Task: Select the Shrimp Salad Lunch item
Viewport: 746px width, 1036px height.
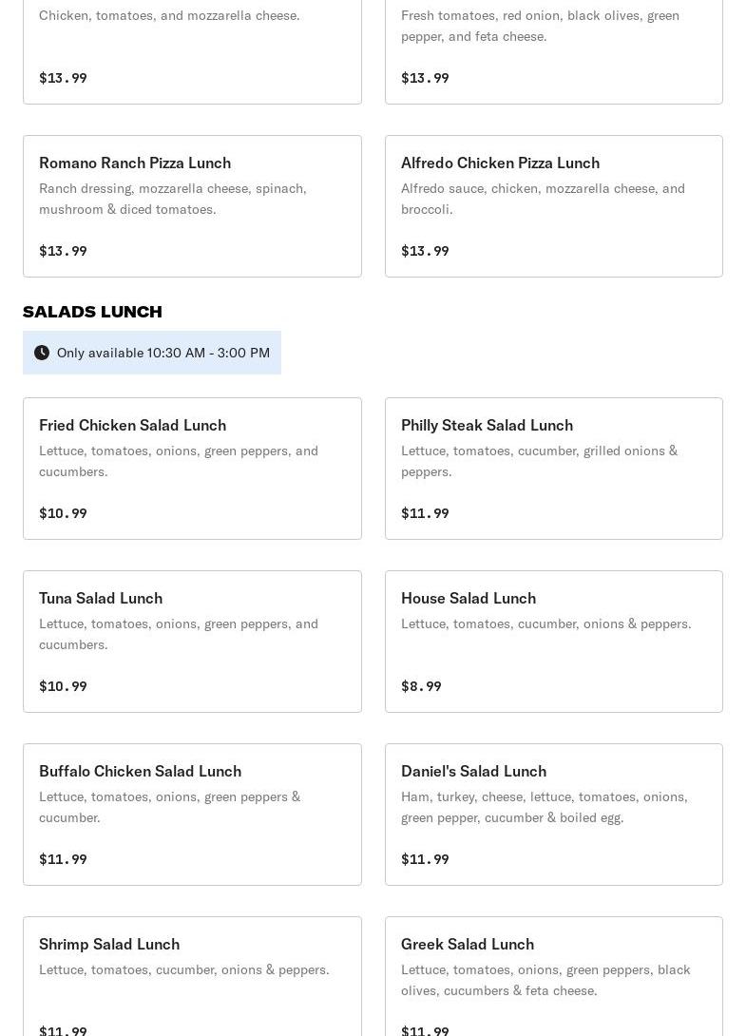Action: coord(192,979)
